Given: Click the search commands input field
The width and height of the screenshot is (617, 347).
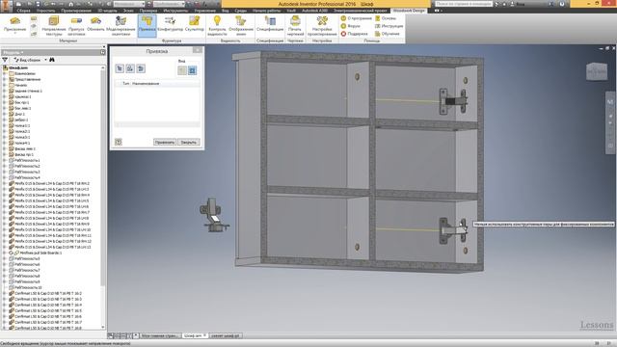Looking at the screenshot, I should point(464,4).
